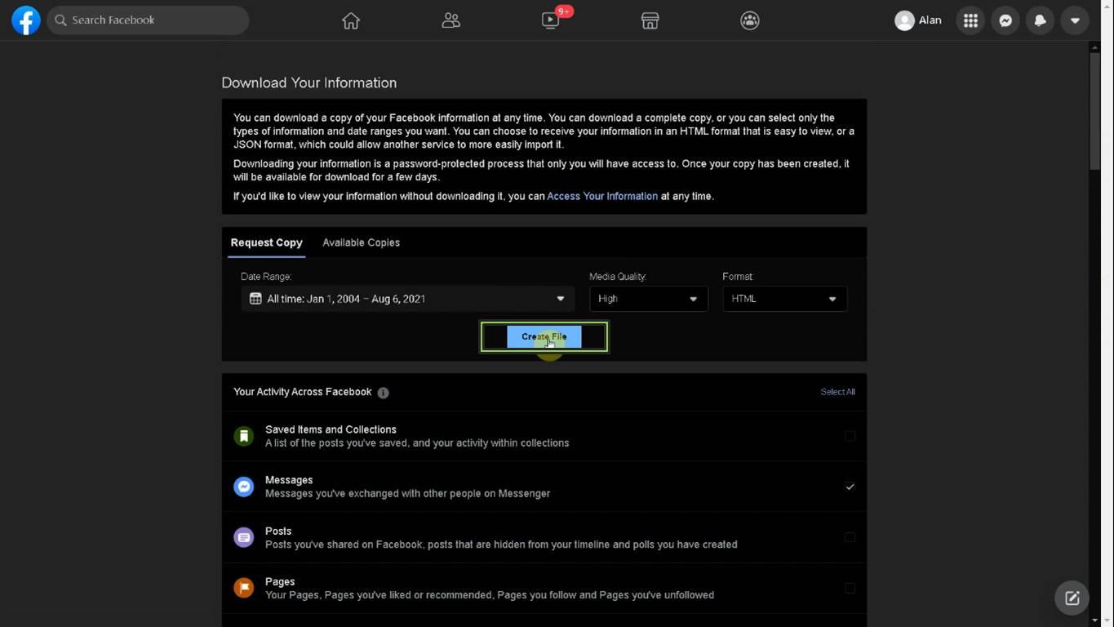Click the Date Range label

pyautogui.click(x=266, y=277)
